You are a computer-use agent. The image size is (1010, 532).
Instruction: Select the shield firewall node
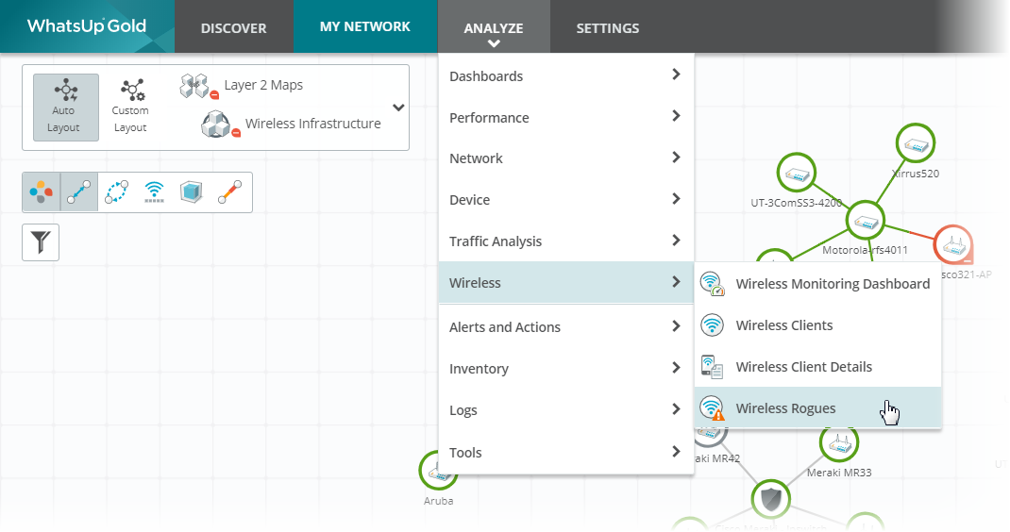click(771, 499)
